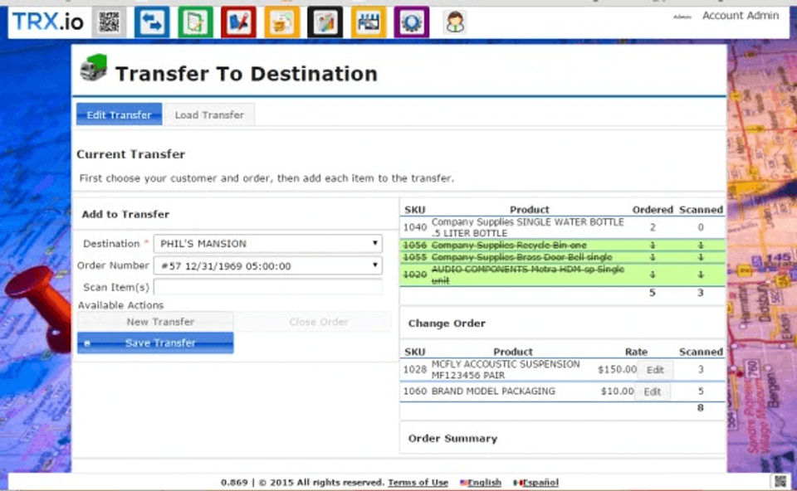The image size is (797, 491).
Task: Open the QR code scanner icon
Action: pos(109,22)
